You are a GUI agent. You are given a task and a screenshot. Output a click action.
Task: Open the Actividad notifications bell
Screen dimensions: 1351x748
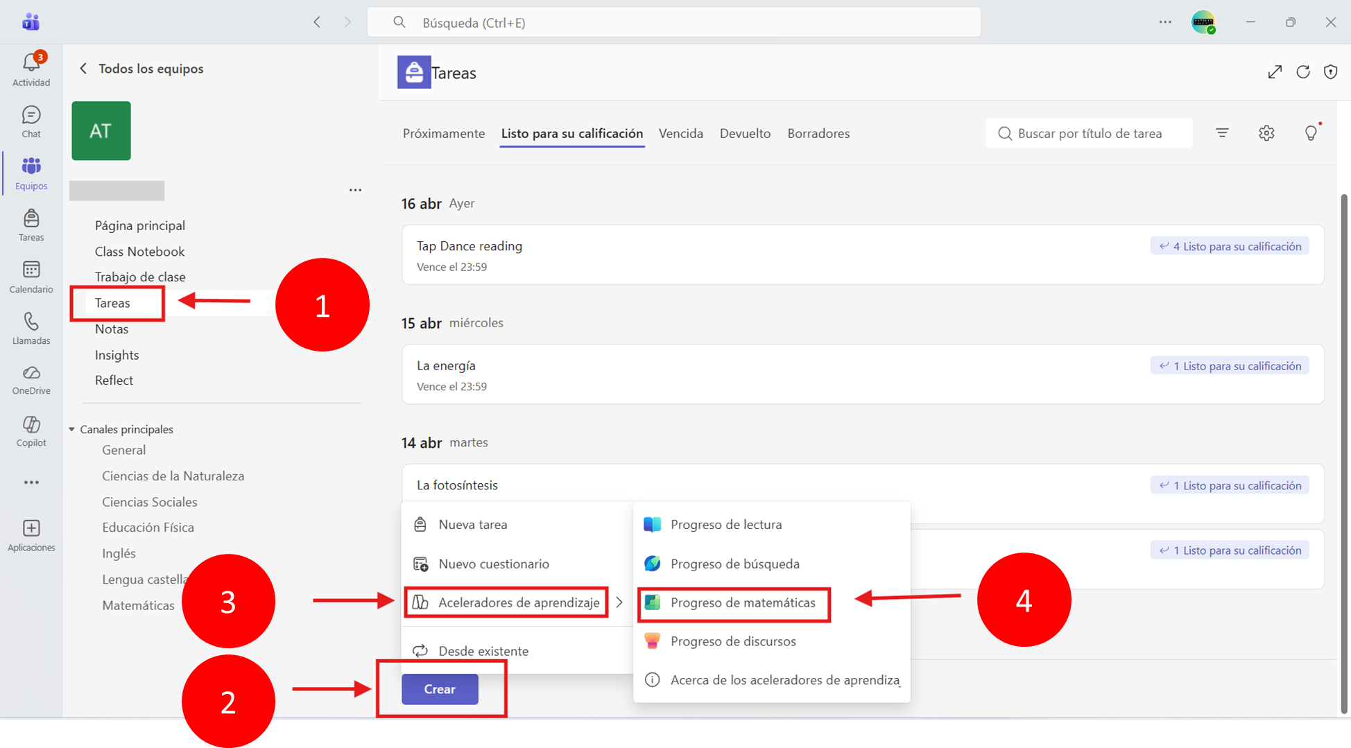point(31,69)
